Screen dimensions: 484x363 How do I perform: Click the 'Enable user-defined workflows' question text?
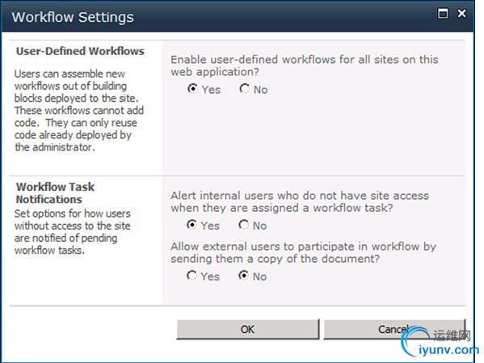tap(305, 65)
